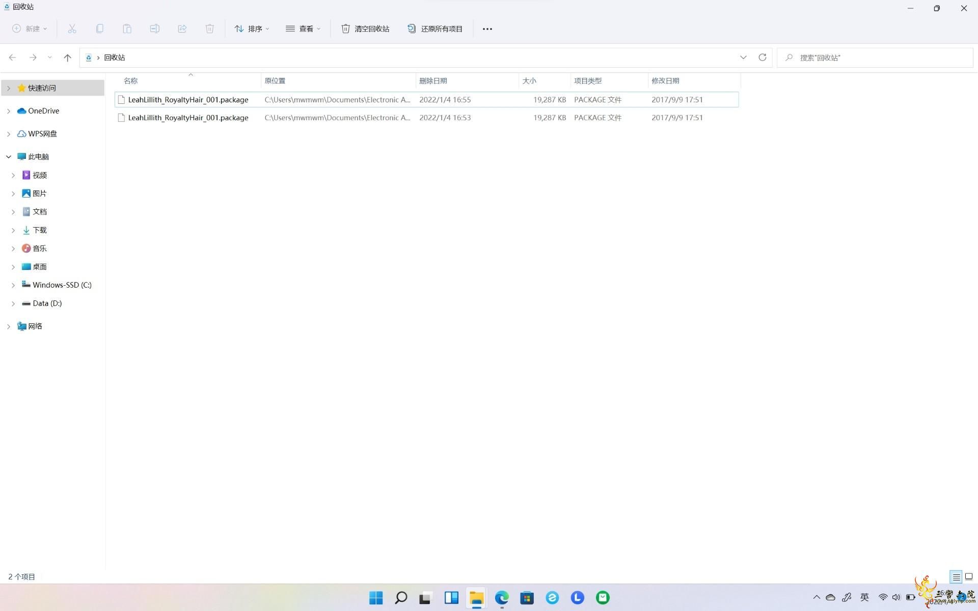Go forward with the right arrow
978x611 pixels.
pos(33,58)
